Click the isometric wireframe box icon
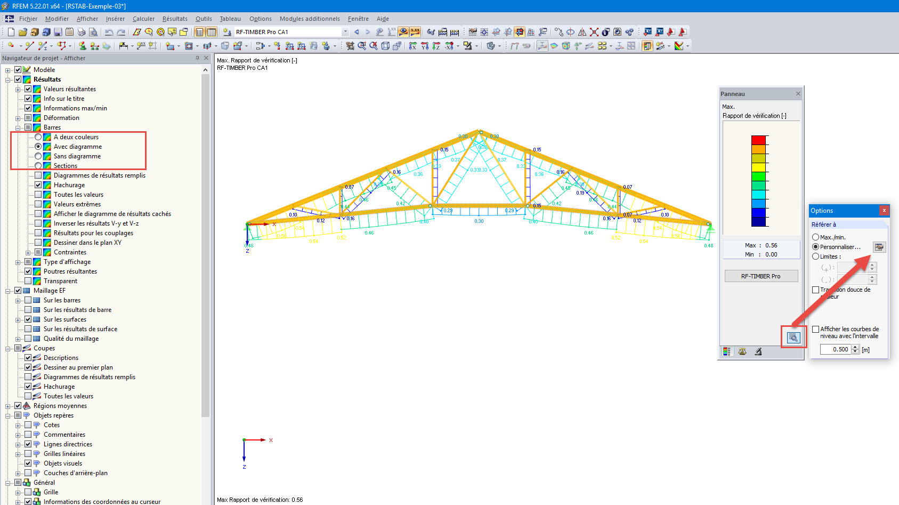Viewport: 899px width, 505px height. pos(385,46)
